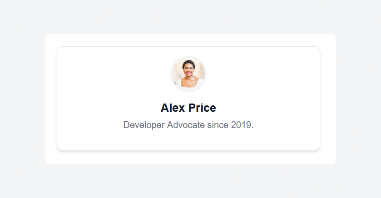Click the word 'since' in the description
381x198 pixels.
click(x=218, y=125)
